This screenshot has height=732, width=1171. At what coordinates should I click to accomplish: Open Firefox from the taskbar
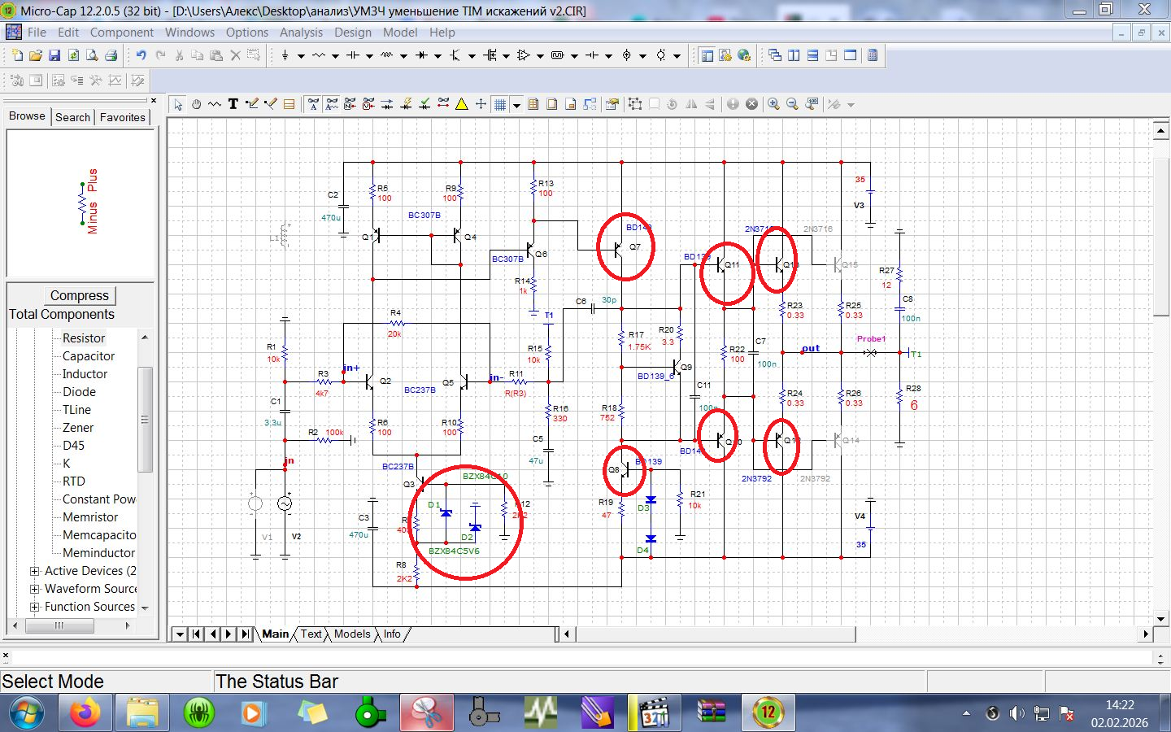coord(85,713)
